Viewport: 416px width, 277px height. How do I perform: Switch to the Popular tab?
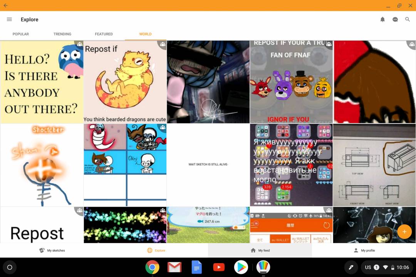(21, 34)
